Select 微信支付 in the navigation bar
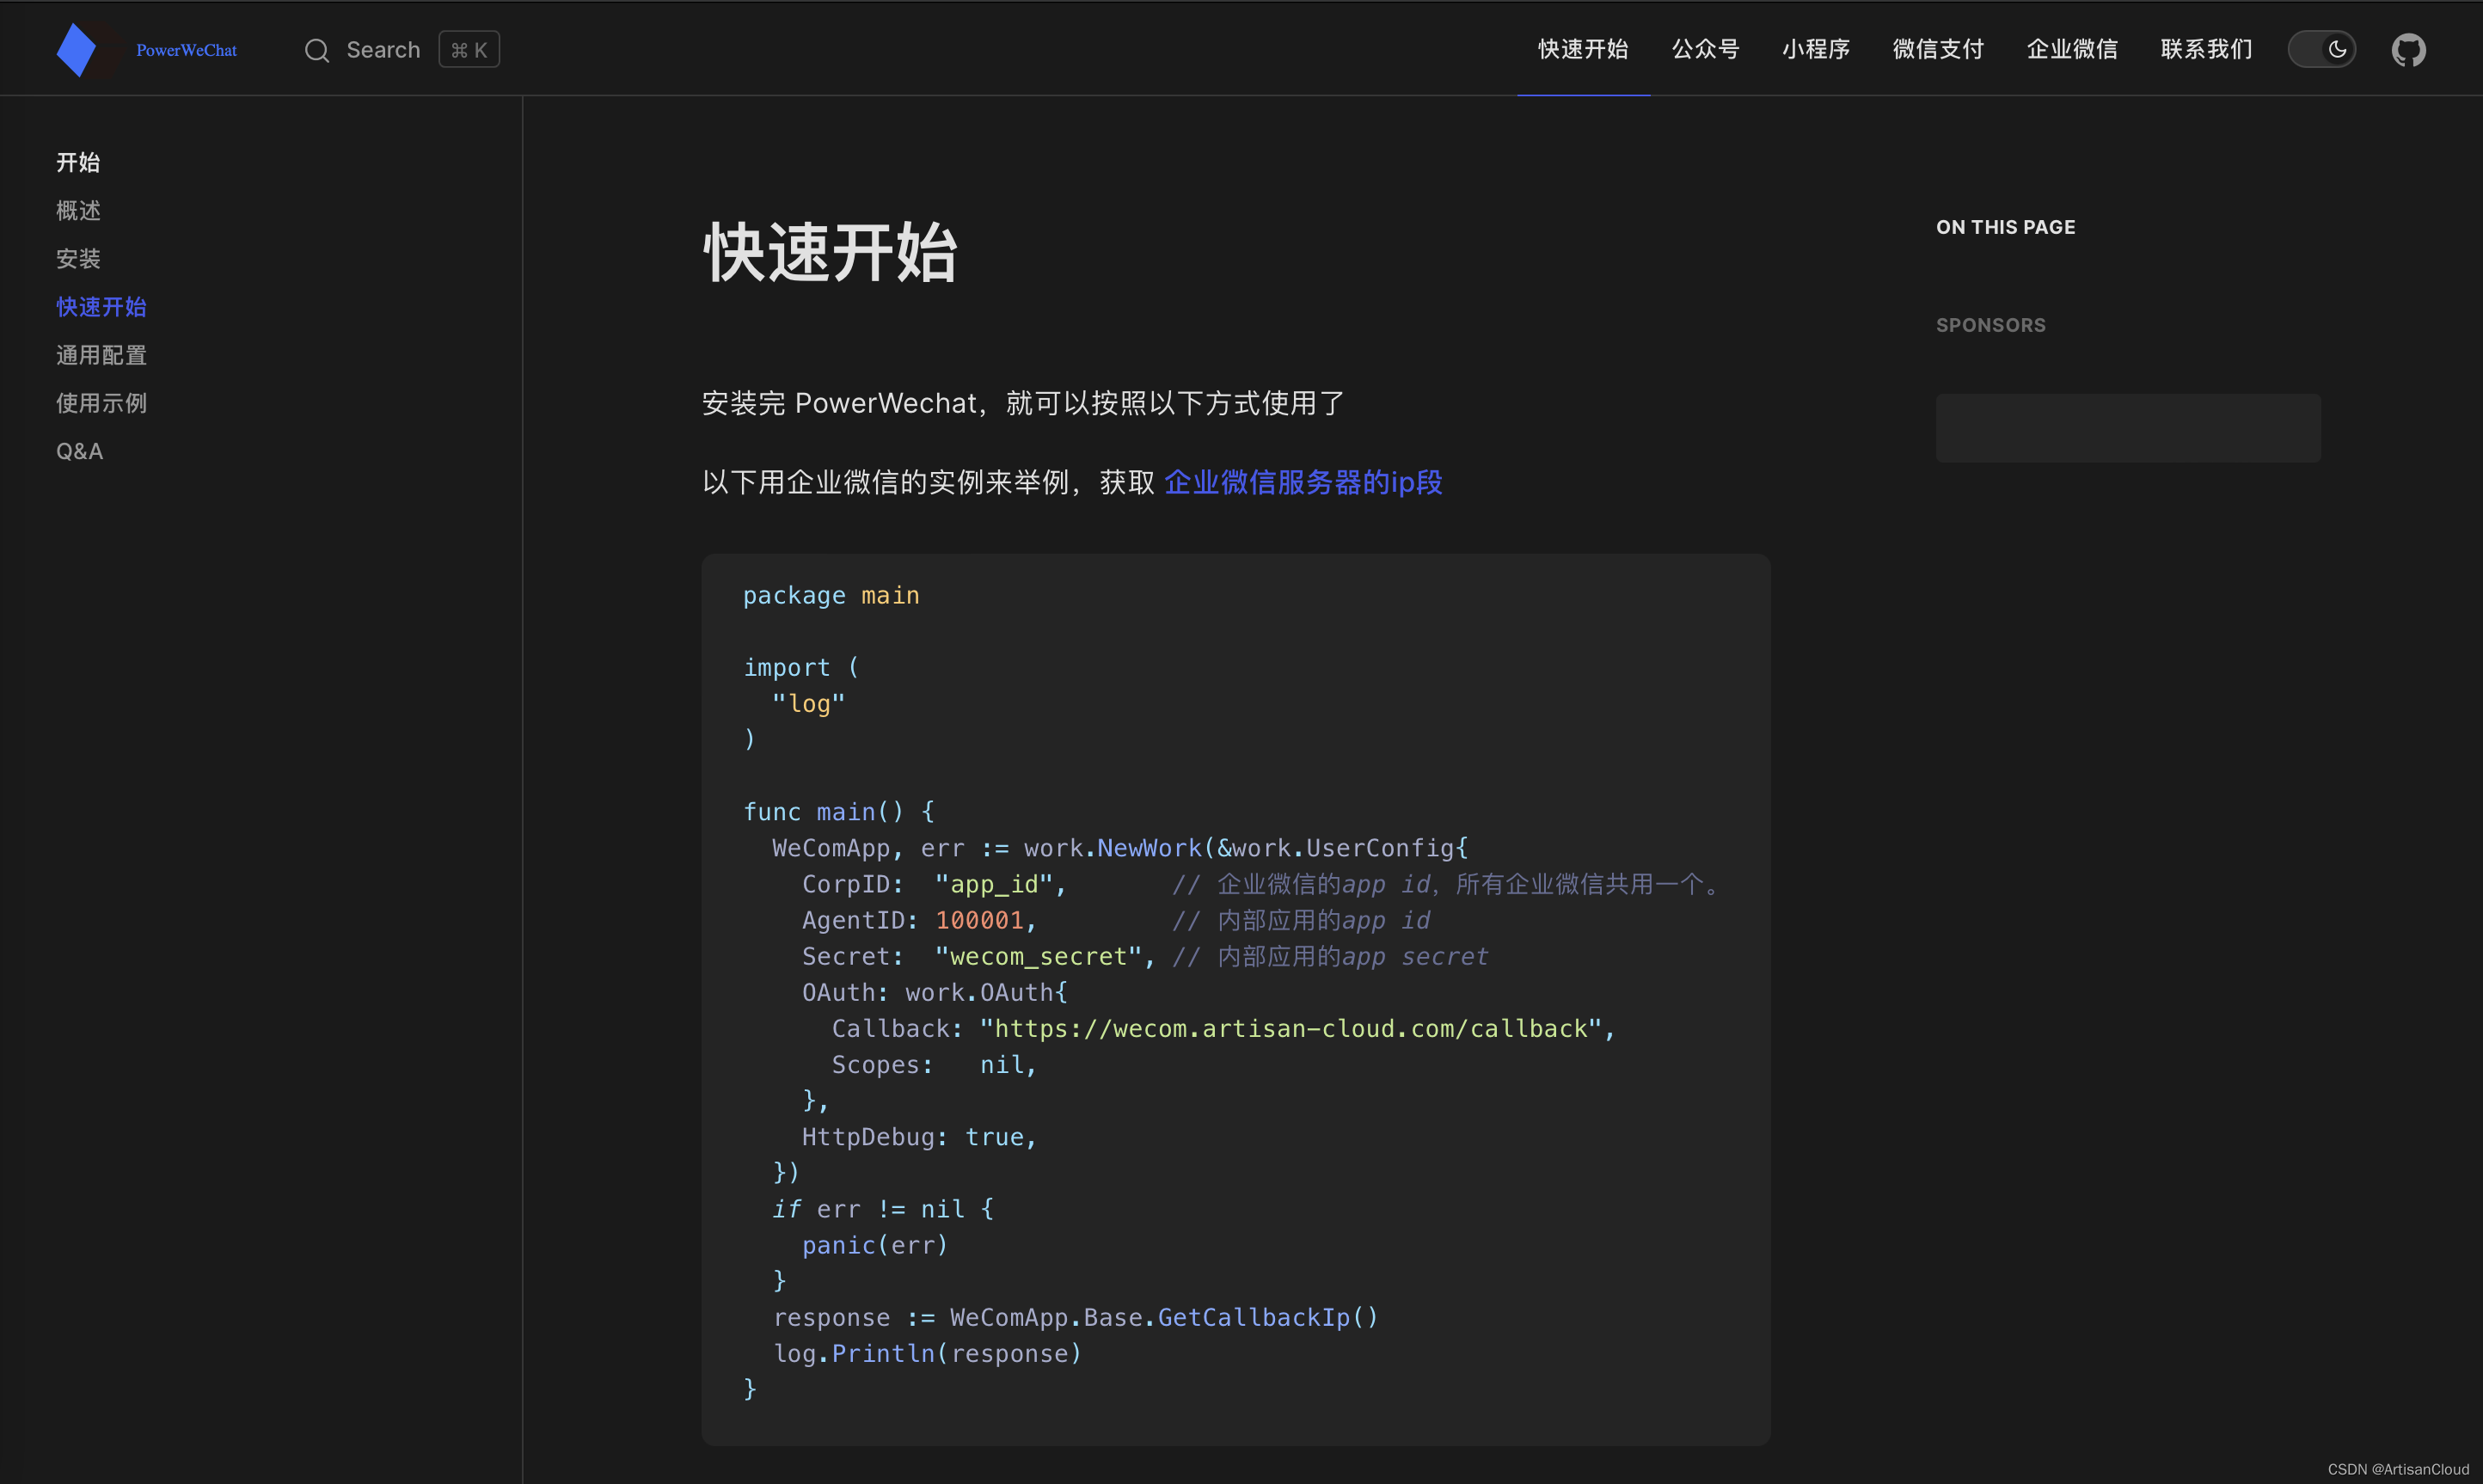 click(1937, 48)
